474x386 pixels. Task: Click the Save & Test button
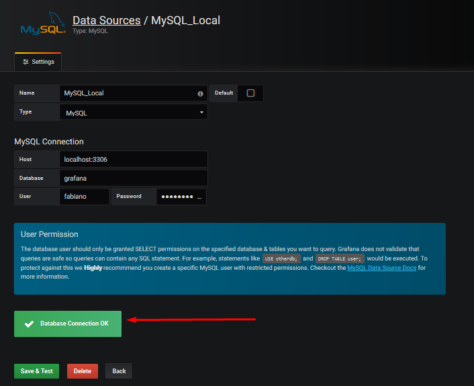[x=36, y=371]
